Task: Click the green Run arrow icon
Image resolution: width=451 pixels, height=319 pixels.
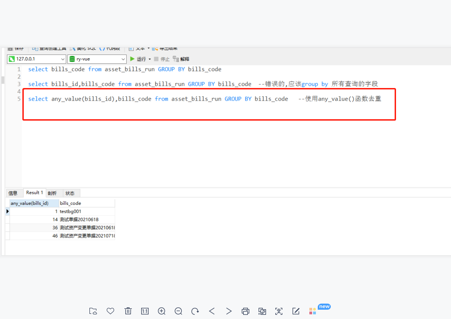Action: (132, 59)
